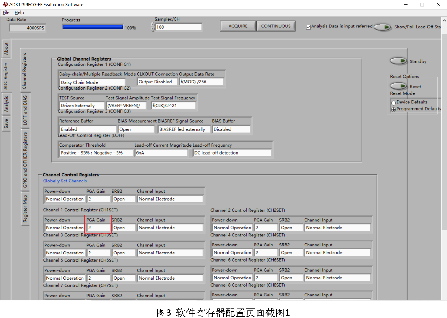The image size is (447, 318).
Task: Switch to the About tab
Action: click(x=6, y=49)
